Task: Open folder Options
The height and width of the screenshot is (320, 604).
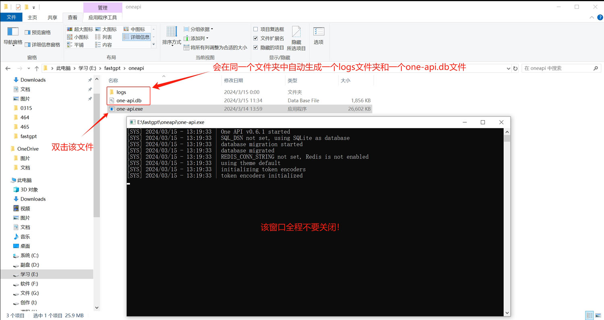Action: pyautogui.click(x=319, y=35)
